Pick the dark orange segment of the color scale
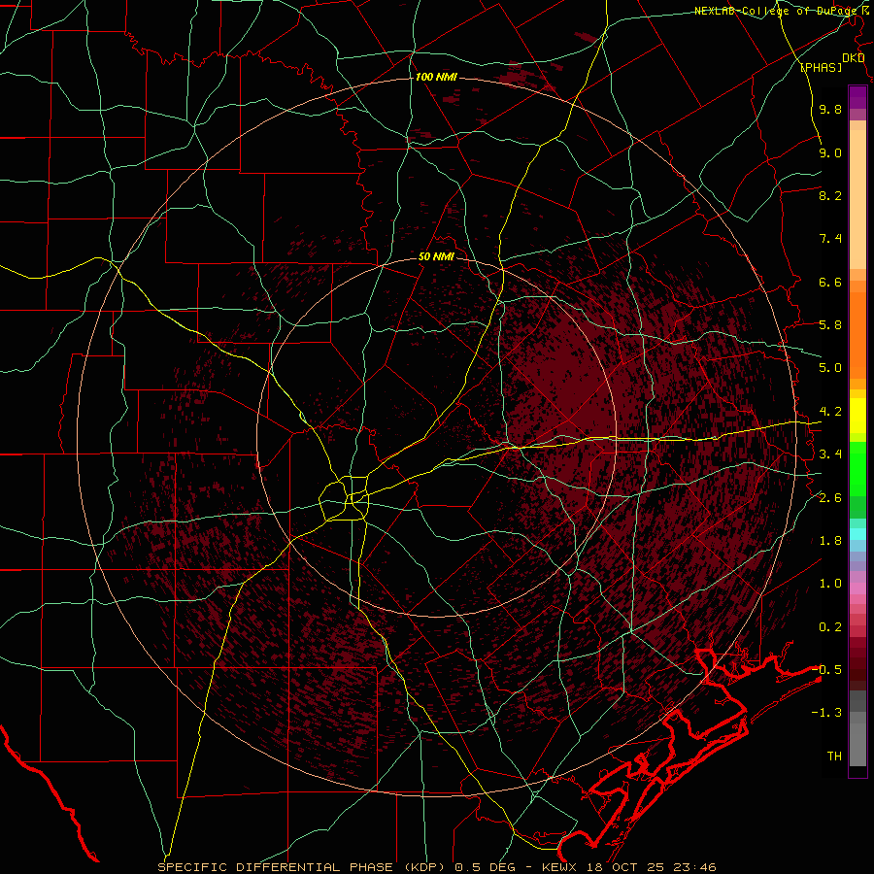874x874 pixels. point(857,334)
